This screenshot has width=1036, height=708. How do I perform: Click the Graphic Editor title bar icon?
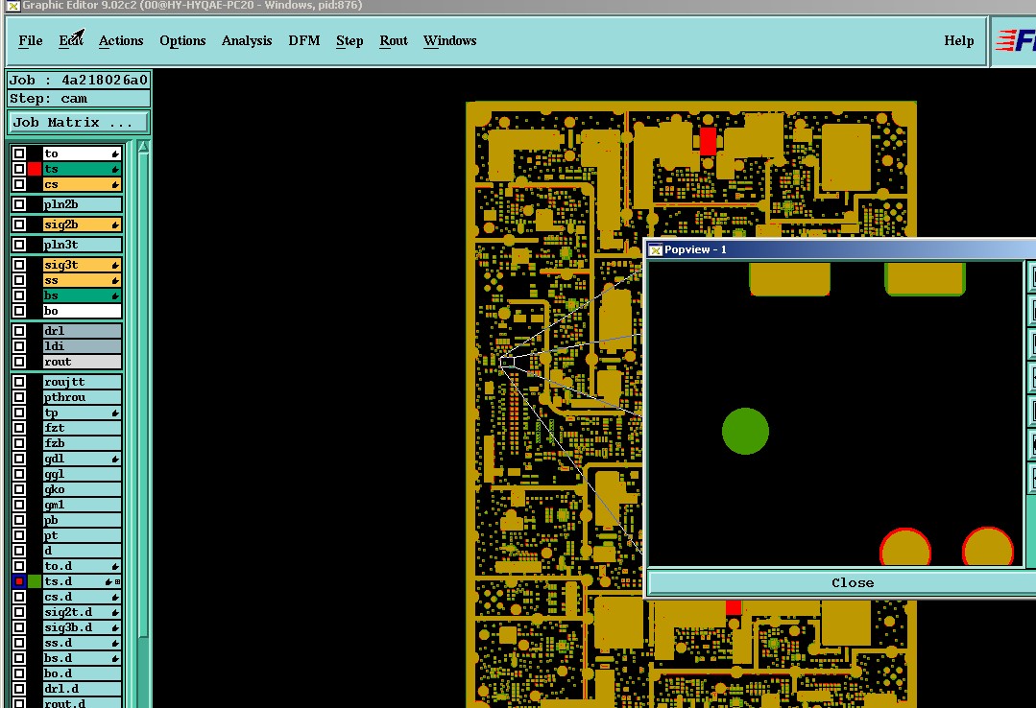coord(12,6)
